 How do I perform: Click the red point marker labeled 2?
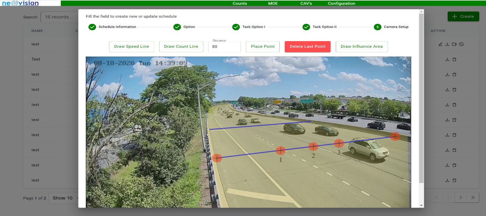tap(313, 147)
